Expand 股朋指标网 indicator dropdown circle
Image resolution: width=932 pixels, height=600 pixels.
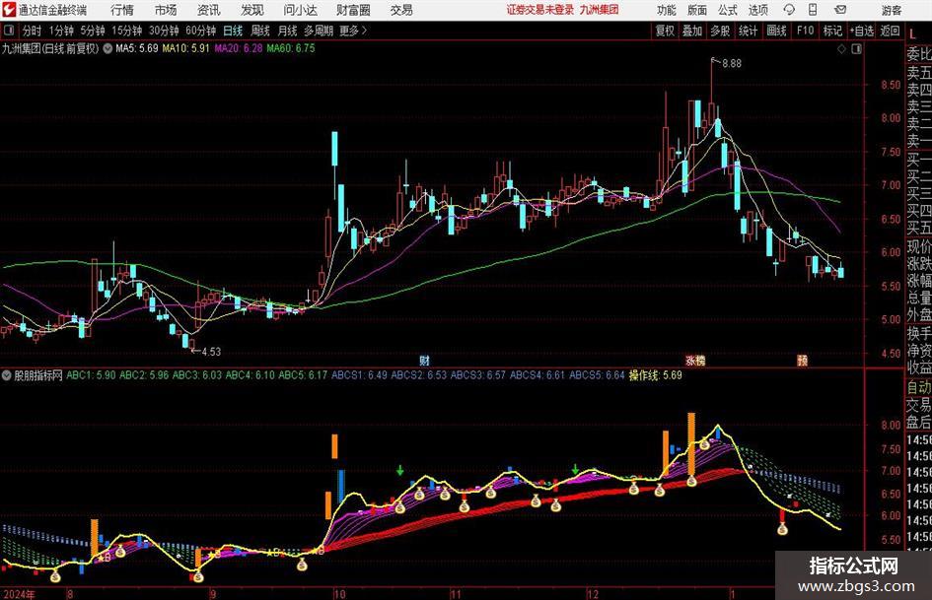(x=7, y=375)
